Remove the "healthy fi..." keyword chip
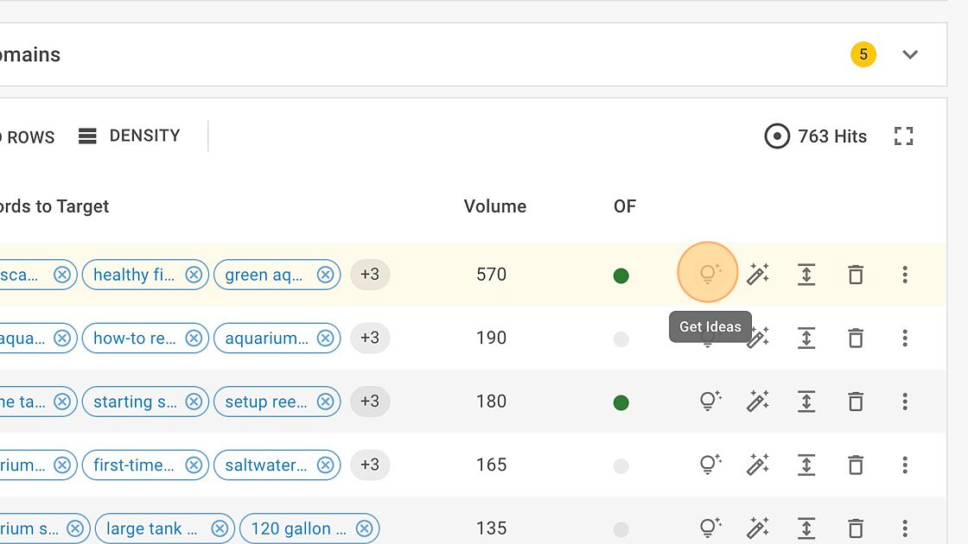 pos(194,275)
